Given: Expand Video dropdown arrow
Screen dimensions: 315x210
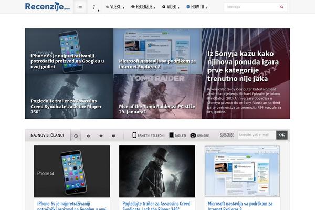Looking at the screenshot, I should (x=178, y=8).
